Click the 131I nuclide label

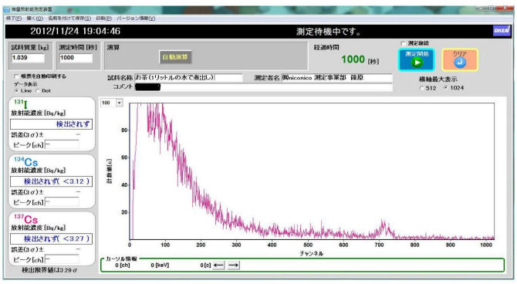tap(21, 104)
